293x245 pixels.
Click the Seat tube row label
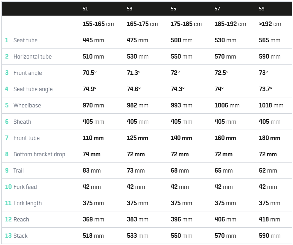[25, 40]
